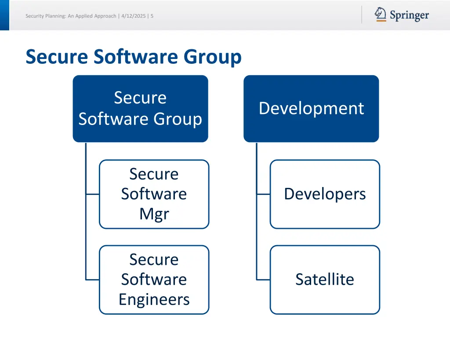Select the dark blue 'Secure Software Group' box
450x338 pixels.
tap(140, 109)
